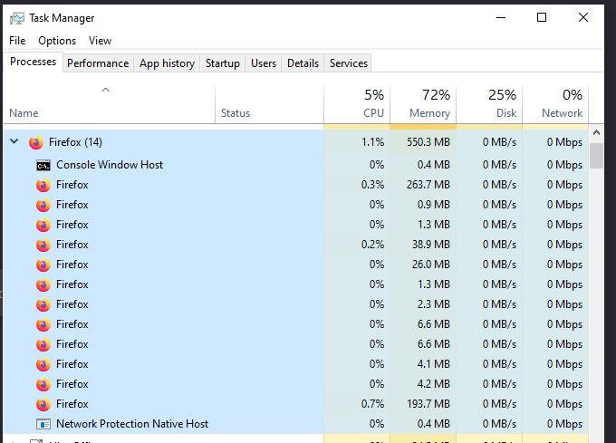Select the Firefox (14) group row text

point(75,142)
